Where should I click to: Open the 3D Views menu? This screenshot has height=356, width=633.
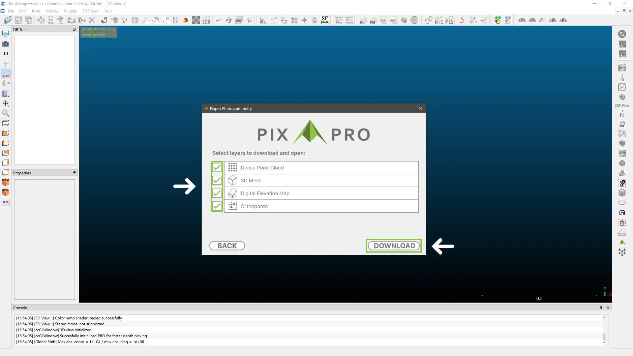pyautogui.click(x=90, y=11)
